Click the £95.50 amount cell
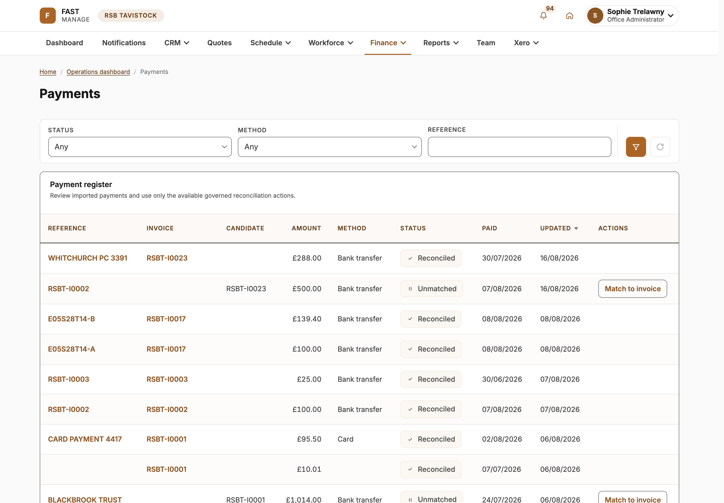724x503 pixels. [309, 439]
